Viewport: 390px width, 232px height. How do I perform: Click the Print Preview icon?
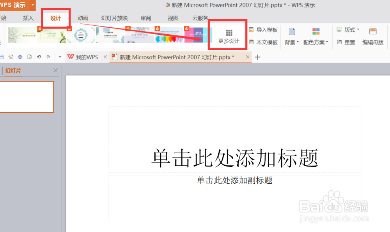coord(30,57)
